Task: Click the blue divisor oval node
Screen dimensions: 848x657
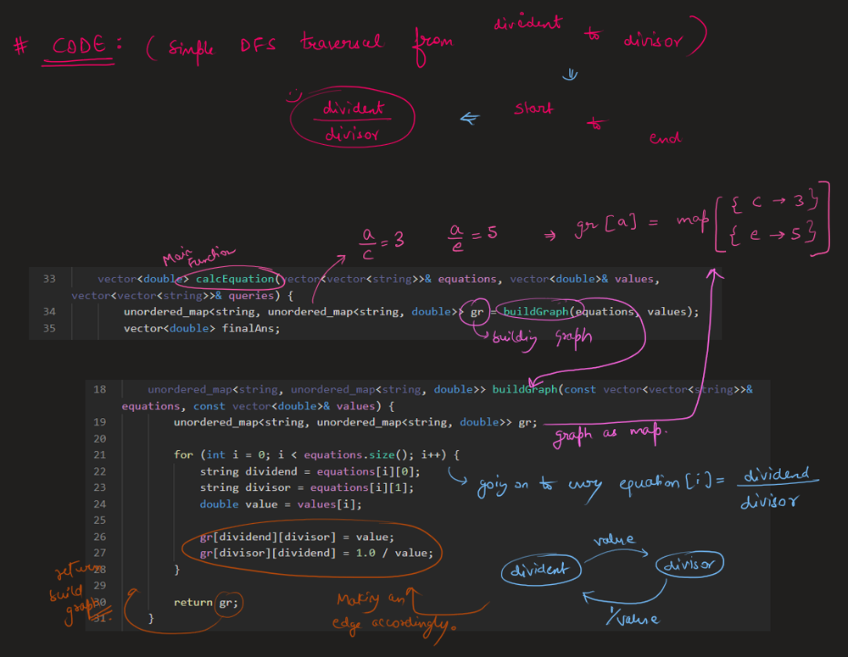Action: pos(690,565)
